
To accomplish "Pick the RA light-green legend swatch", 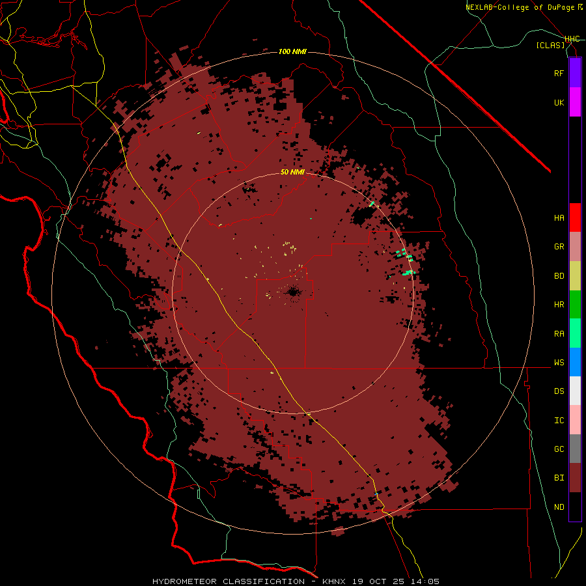I will 575,333.
